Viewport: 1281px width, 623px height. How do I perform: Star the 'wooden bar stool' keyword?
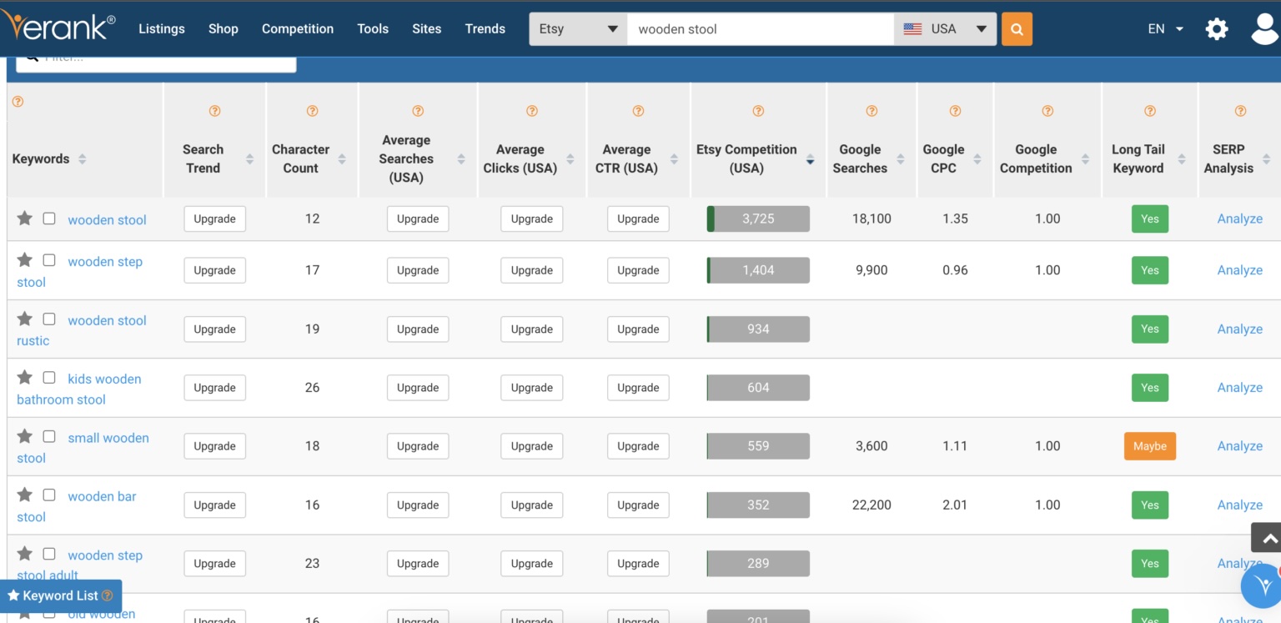click(25, 495)
